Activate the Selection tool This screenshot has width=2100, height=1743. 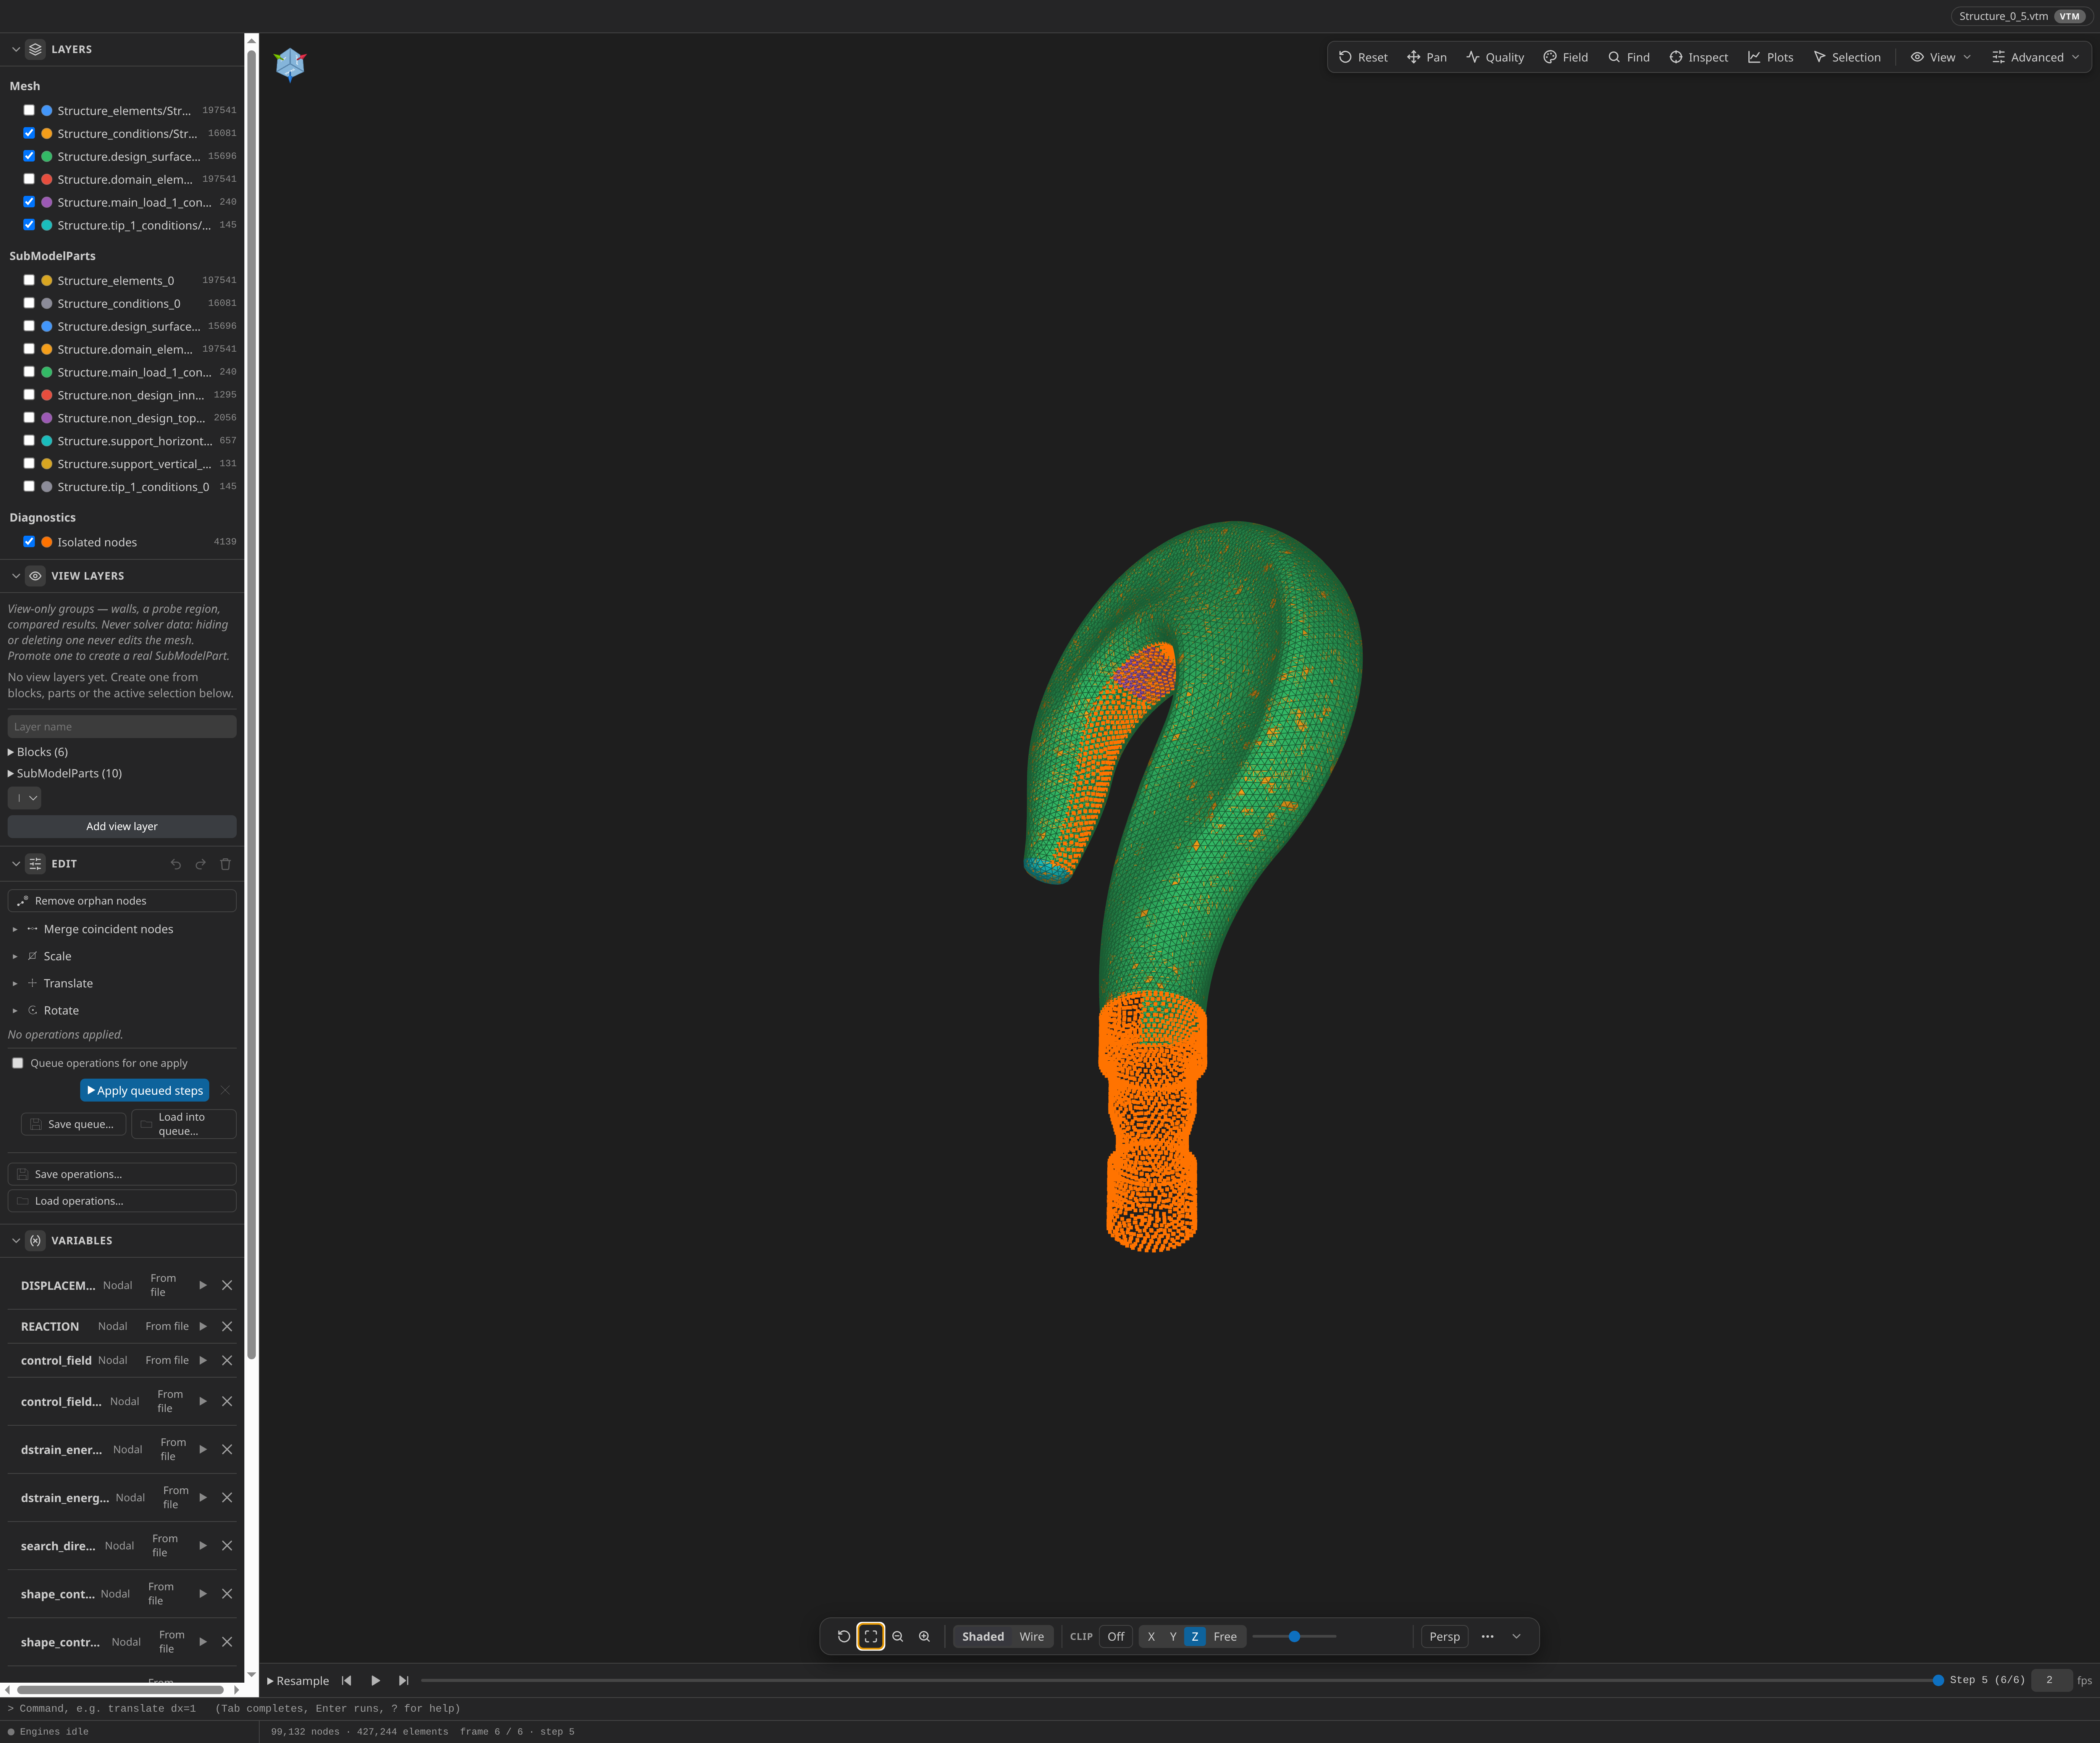[1846, 57]
